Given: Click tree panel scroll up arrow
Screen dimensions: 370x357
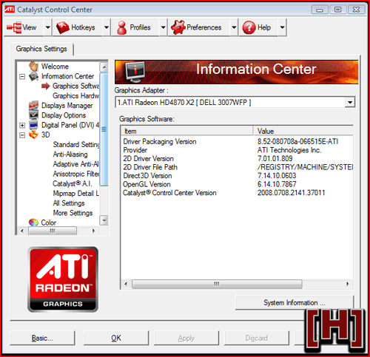Looking at the screenshot, I should [104, 67].
